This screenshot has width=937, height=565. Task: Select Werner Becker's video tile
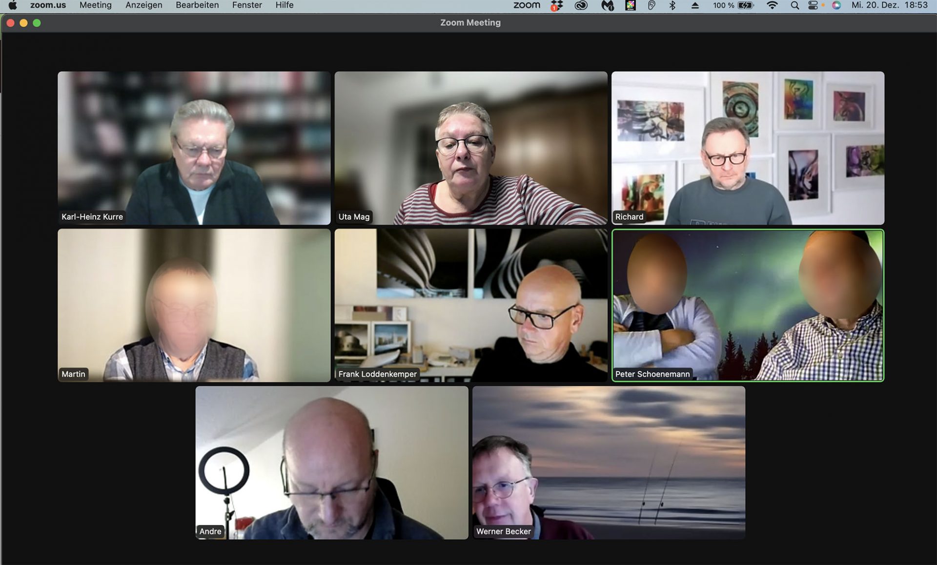point(609,463)
